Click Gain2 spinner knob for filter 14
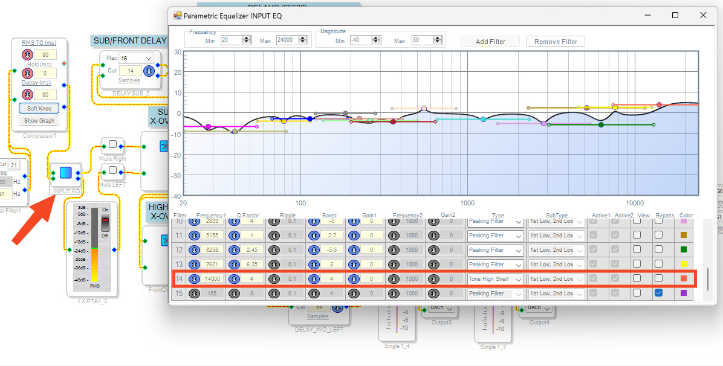The width and height of the screenshot is (723, 366). 433,279
